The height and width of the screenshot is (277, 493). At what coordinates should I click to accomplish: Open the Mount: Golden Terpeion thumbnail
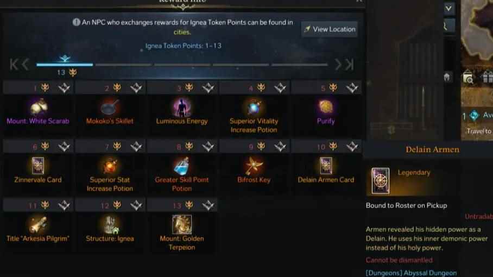(x=182, y=224)
